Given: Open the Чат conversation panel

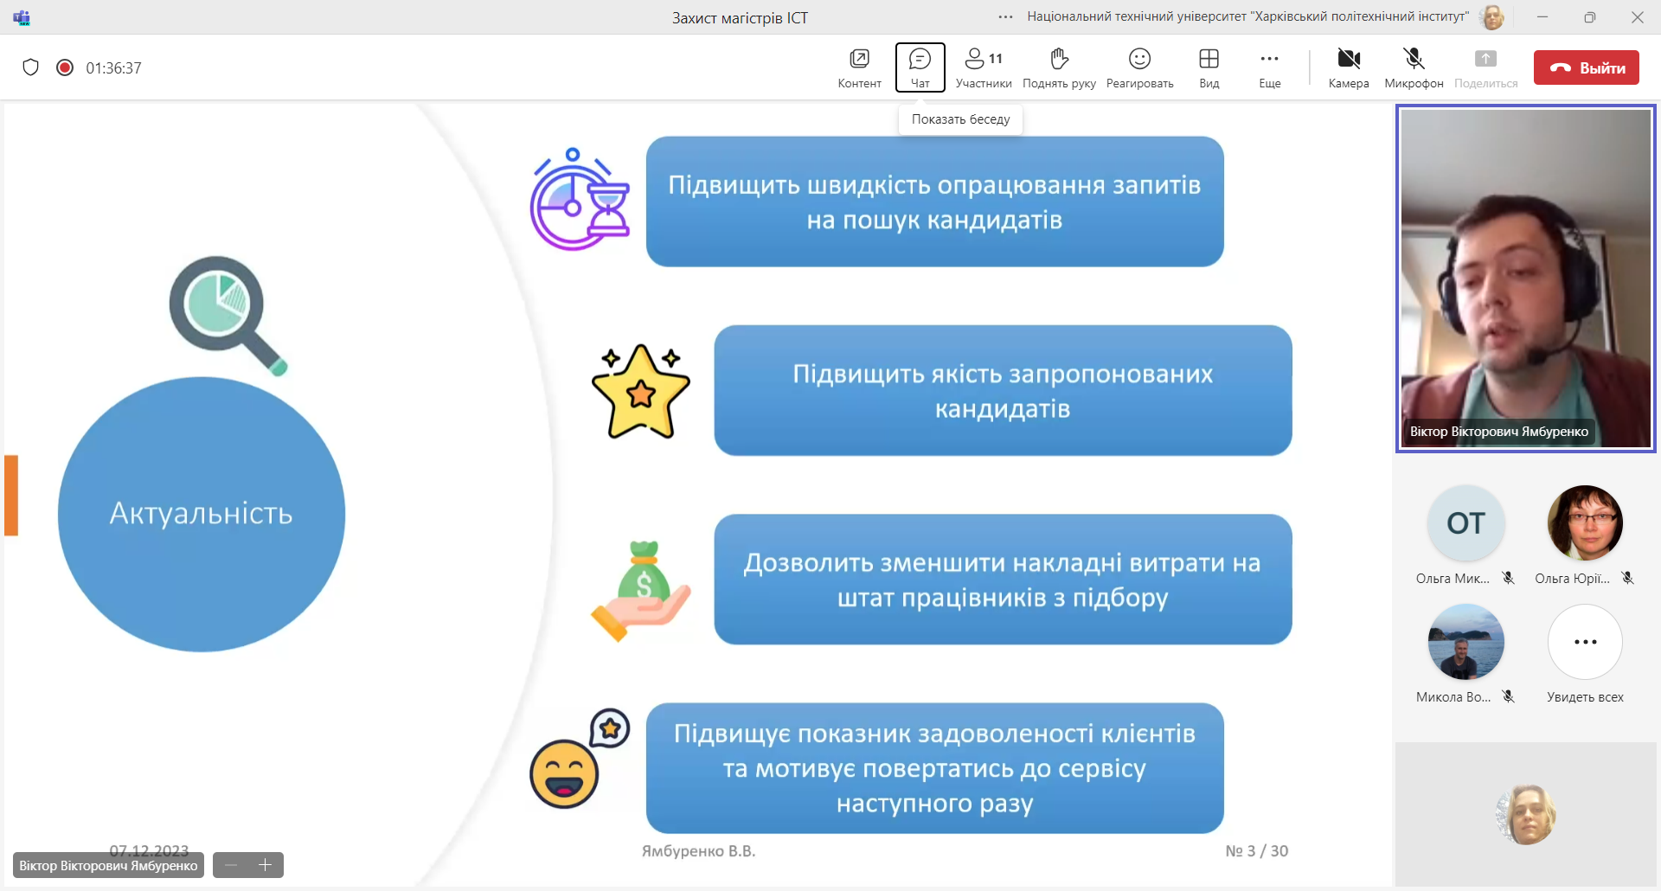Looking at the screenshot, I should click(x=920, y=67).
